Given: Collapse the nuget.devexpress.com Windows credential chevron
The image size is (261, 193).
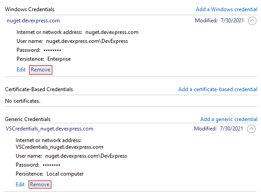Looking at the screenshot, I should [252, 21].
